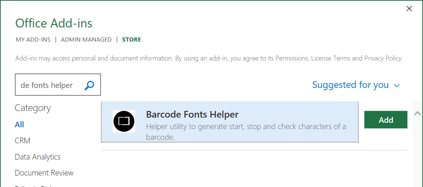Click the scroll up arrow beside results

coord(417,113)
